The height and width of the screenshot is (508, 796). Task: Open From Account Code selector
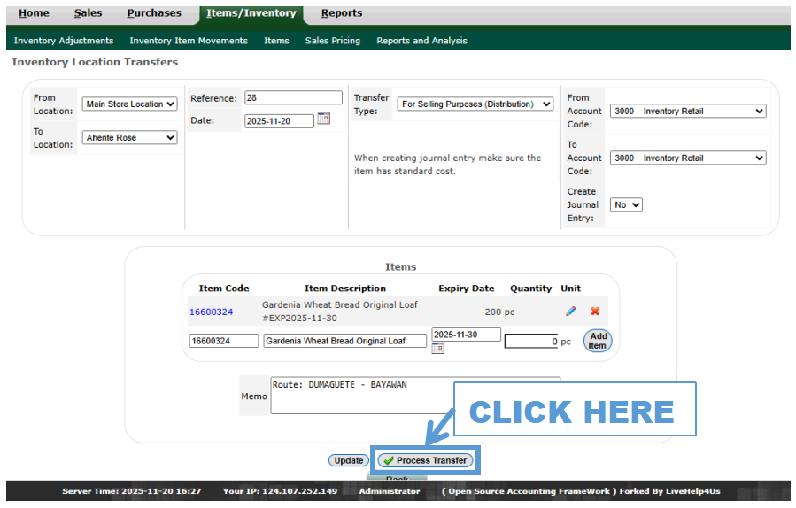pyautogui.click(x=688, y=112)
